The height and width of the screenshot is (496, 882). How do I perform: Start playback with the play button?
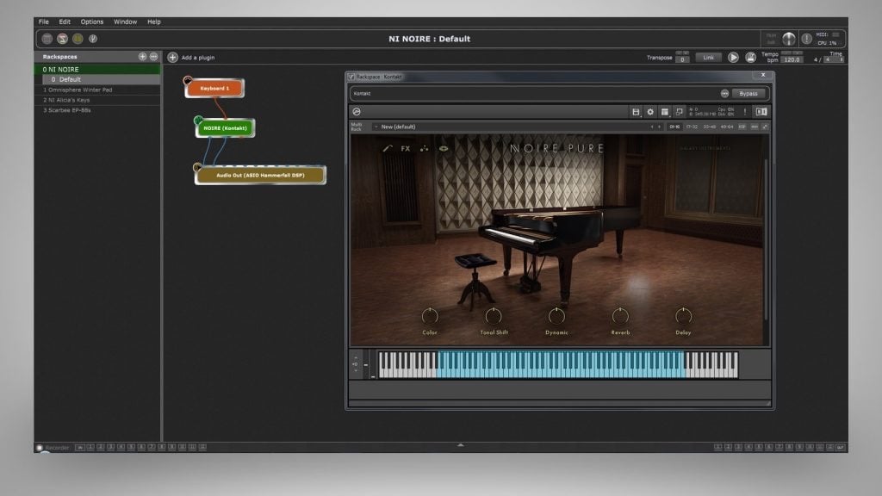click(733, 58)
